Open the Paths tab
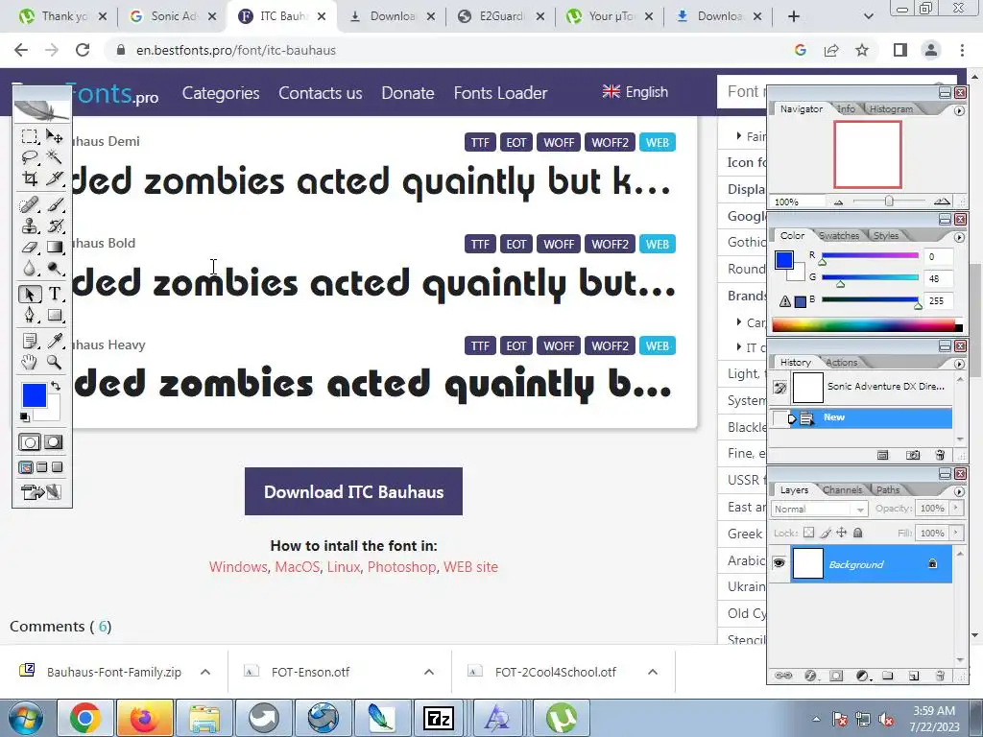 click(888, 490)
